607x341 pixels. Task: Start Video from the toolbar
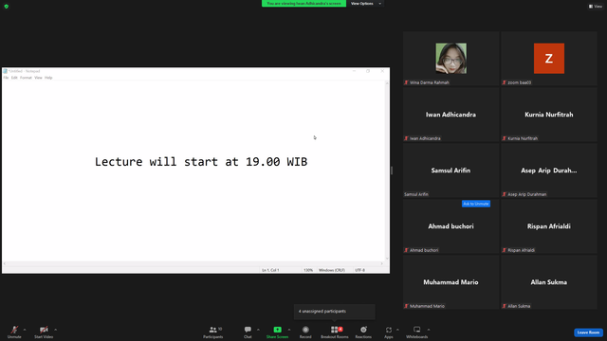click(x=44, y=332)
